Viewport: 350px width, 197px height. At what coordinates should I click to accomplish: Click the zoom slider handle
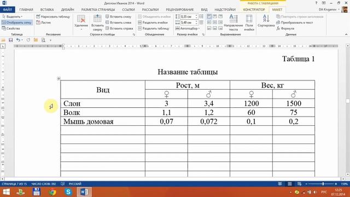click(323, 184)
